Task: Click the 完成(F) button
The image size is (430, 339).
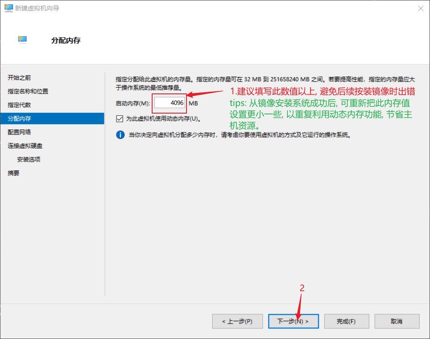Action: (x=346, y=321)
